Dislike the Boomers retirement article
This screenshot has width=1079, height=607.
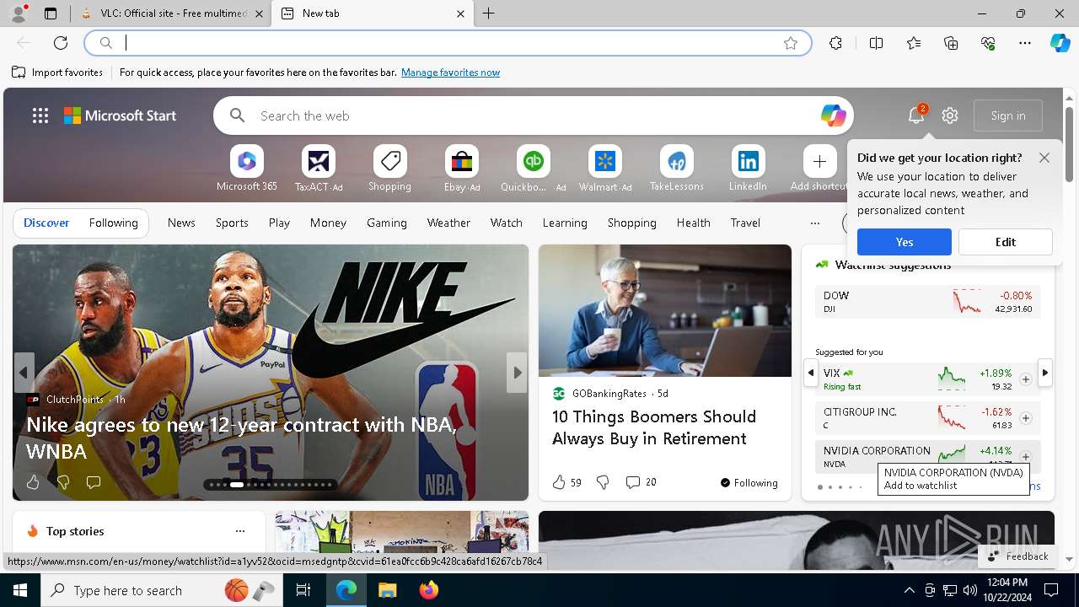(603, 482)
